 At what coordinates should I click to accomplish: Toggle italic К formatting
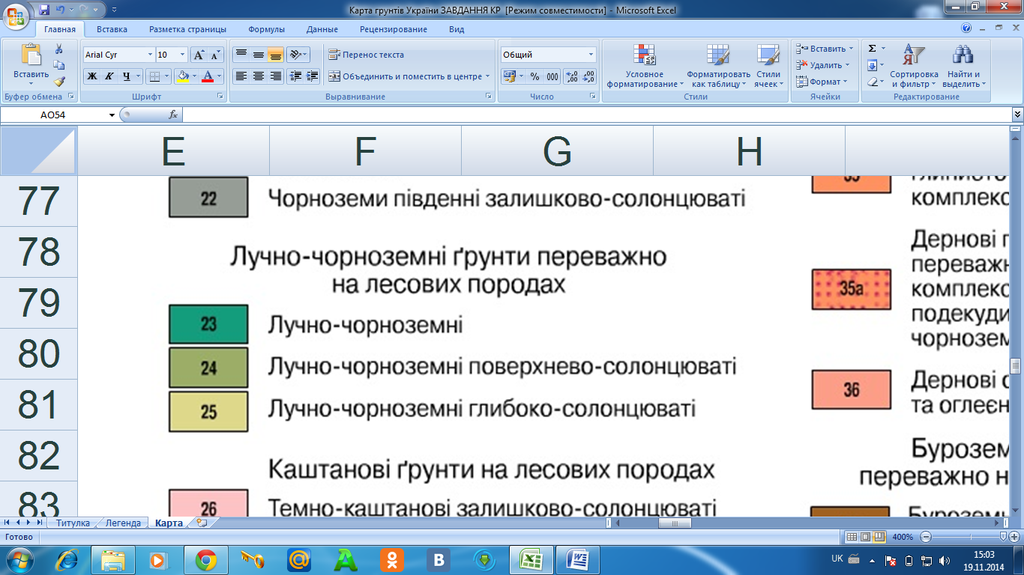pyautogui.click(x=109, y=76)
